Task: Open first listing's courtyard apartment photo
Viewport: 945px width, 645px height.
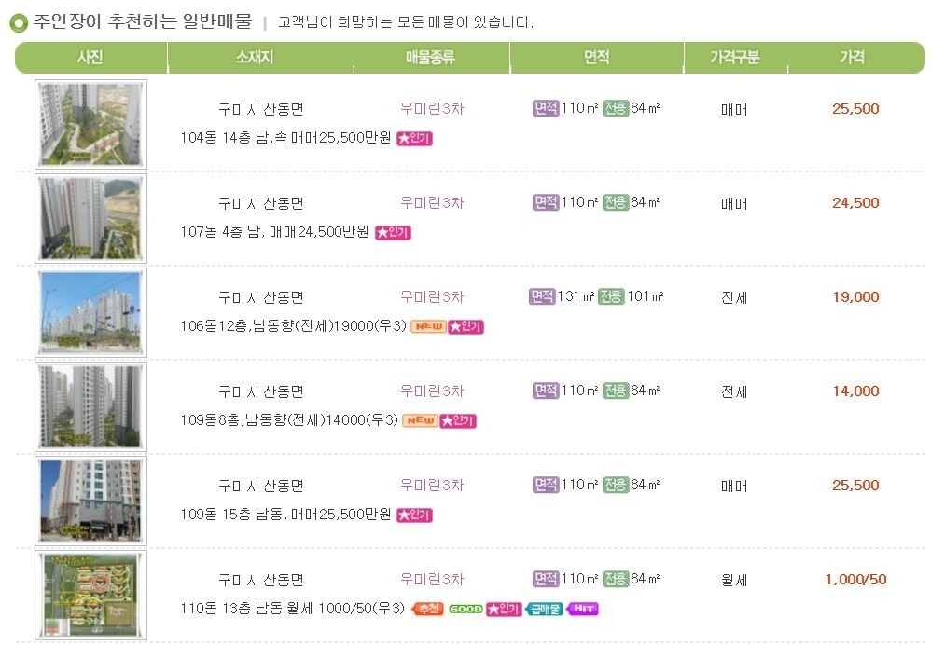Action: point(91,124)
